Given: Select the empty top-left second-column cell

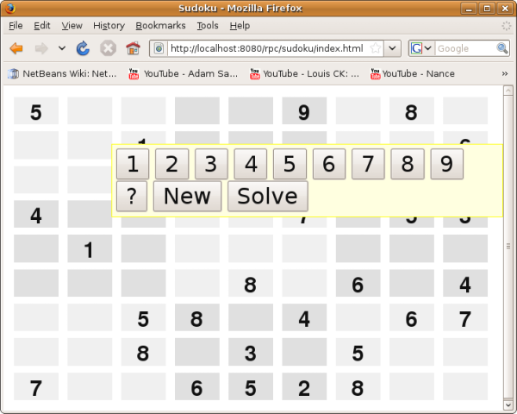Looking at the screenshot, I should tap(90, 111).
